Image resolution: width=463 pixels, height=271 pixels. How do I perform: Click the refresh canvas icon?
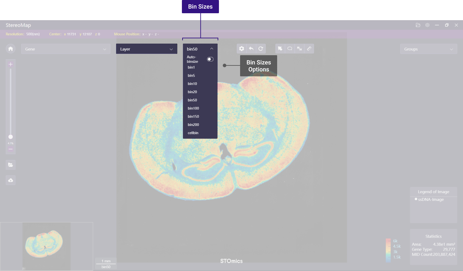pos(261,49)
